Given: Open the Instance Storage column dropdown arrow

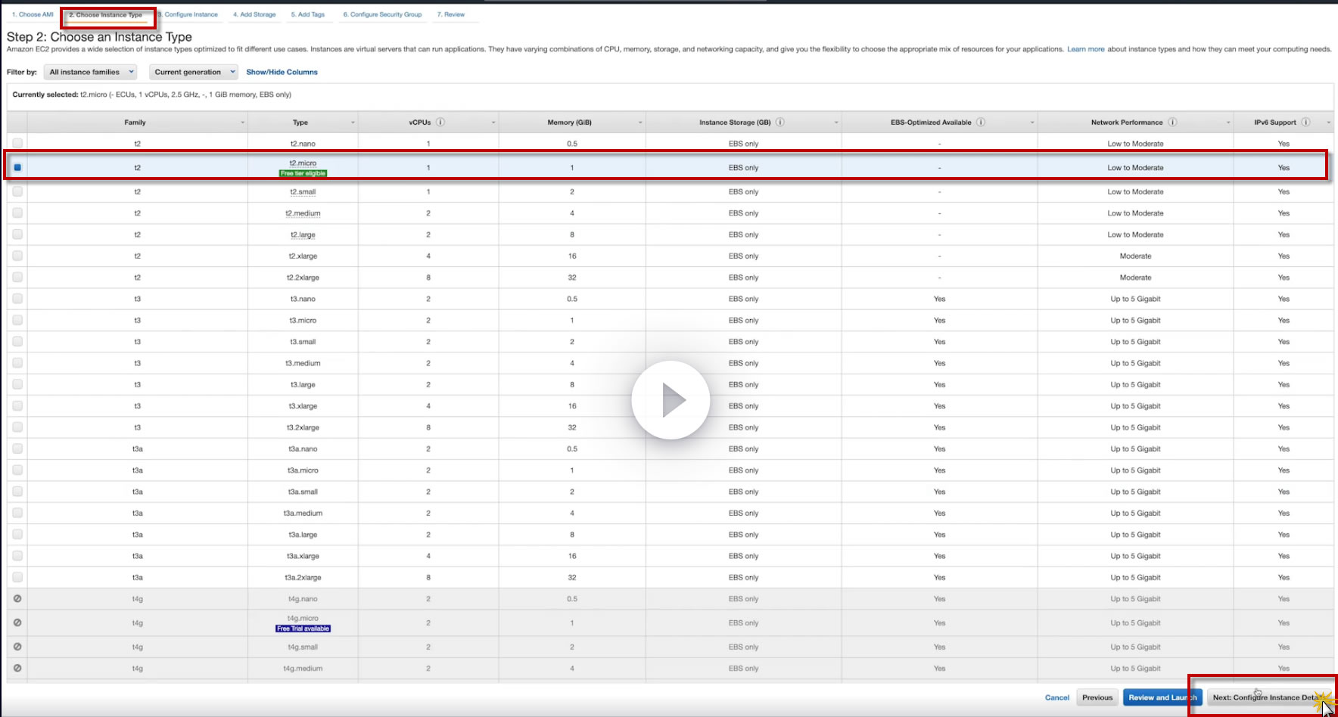Looking at the screenshot, I should (836, 123).
